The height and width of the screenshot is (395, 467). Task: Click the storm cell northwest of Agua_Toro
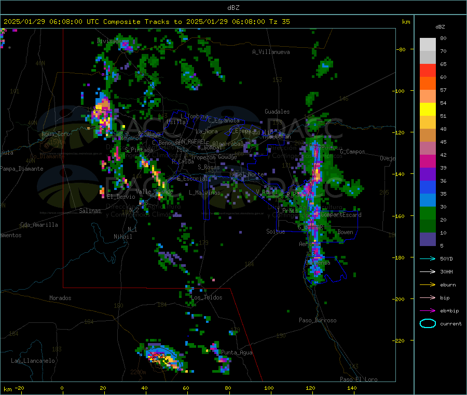click(103, 115)
